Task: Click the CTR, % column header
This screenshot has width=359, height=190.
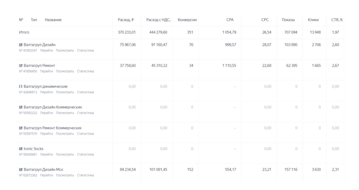Action: coord(337,20)
